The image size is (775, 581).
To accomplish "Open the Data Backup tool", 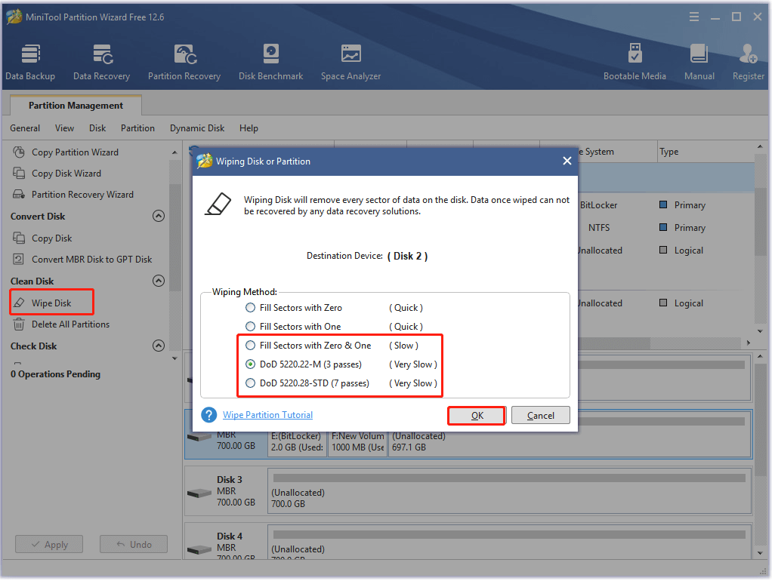I will 30,60.
